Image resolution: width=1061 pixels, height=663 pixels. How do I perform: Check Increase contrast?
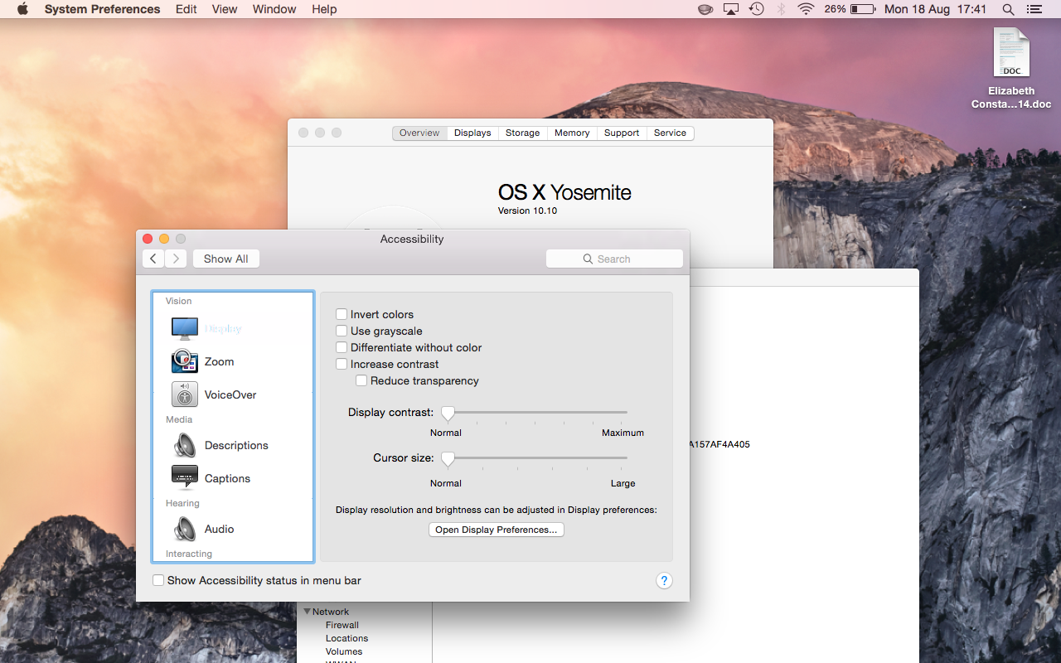click(x=342, y=364)
